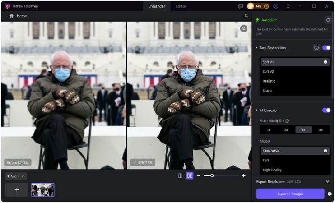Choose the Realistic face model
Viewport: 335px width, 203px height.
[x=295, y=81]
